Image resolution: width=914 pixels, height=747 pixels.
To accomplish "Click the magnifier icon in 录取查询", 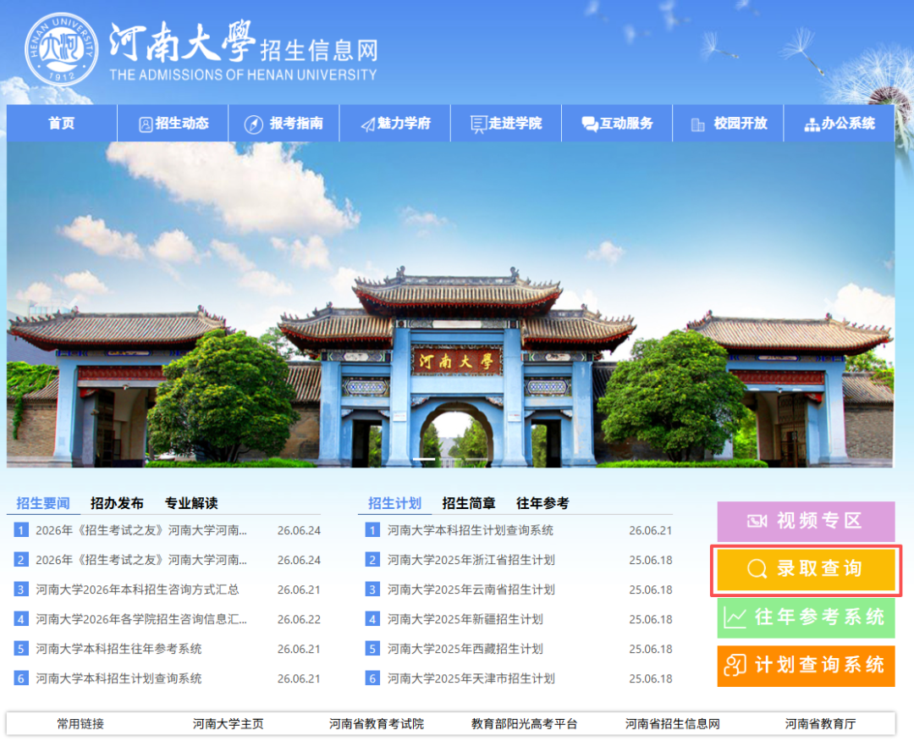I will tap(757, 568).
